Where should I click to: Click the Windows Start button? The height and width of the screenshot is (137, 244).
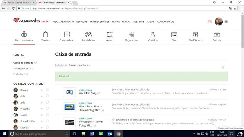tap(4, 134)
